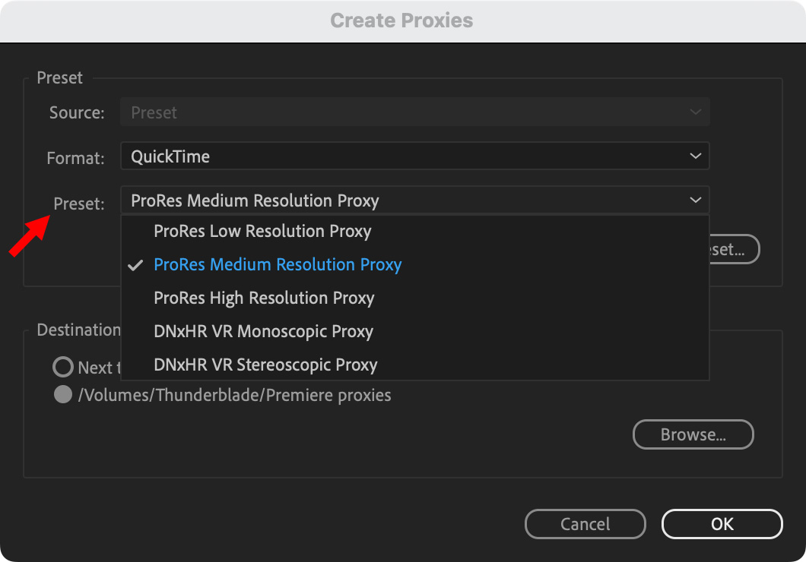The image size is (806, 562).
Task: Select ProRes Low Resolution Proxy from list
Action: point(262,231)
